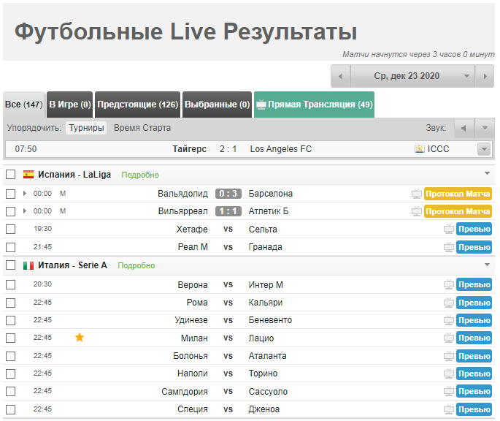This screenshot has height=421, width=500.
Task: Collapse the Италия - Serie A section
Action: tap(487, 265)
